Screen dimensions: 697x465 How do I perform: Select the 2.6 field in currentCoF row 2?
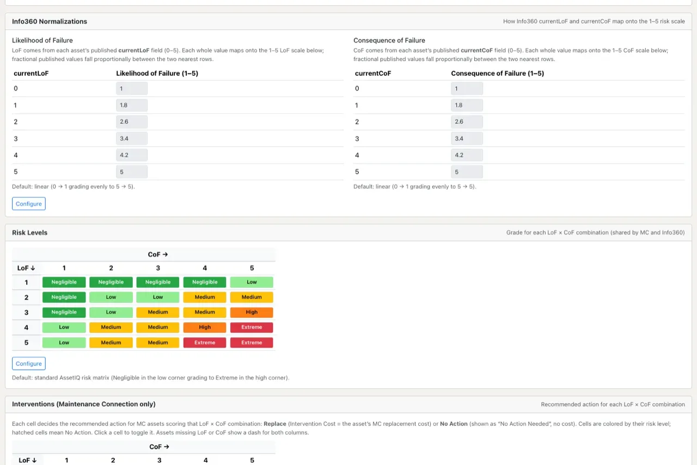tap(467, 122)
